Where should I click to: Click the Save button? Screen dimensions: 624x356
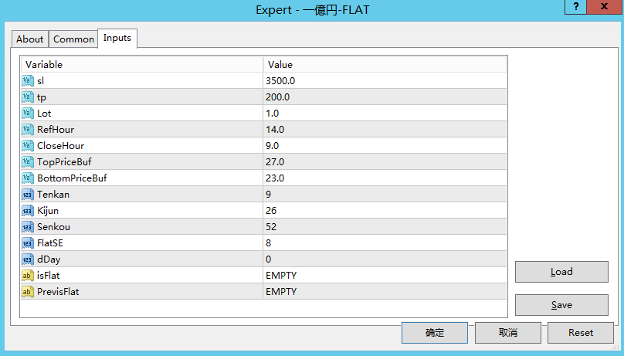point(561,305)
